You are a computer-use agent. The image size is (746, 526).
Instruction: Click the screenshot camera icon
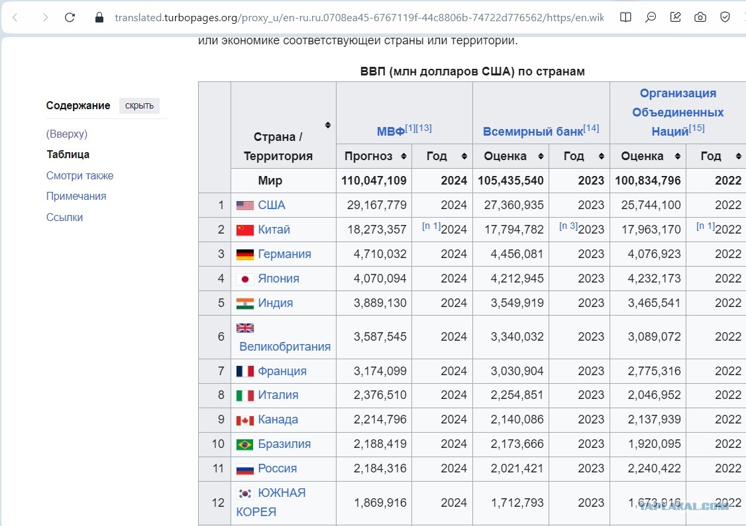(700, 18)
